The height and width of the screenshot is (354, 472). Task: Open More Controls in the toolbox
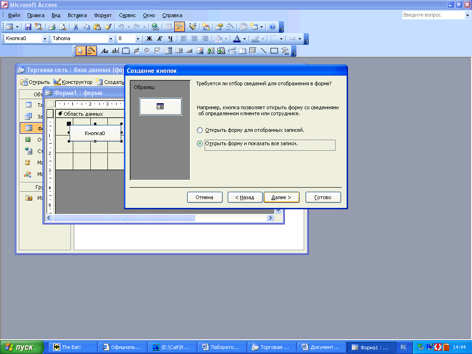coord(285,51)
